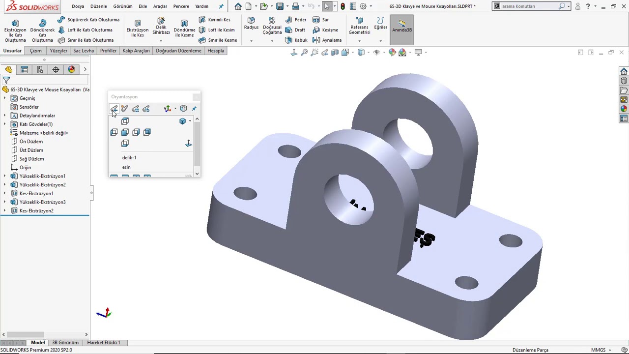Select the Top view cube in Oryantasyon
This screenshot has height=354, width=629.
coord(125,121)
